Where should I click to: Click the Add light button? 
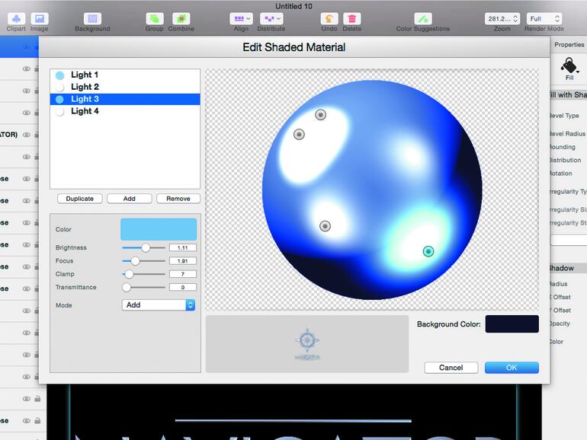130,199
